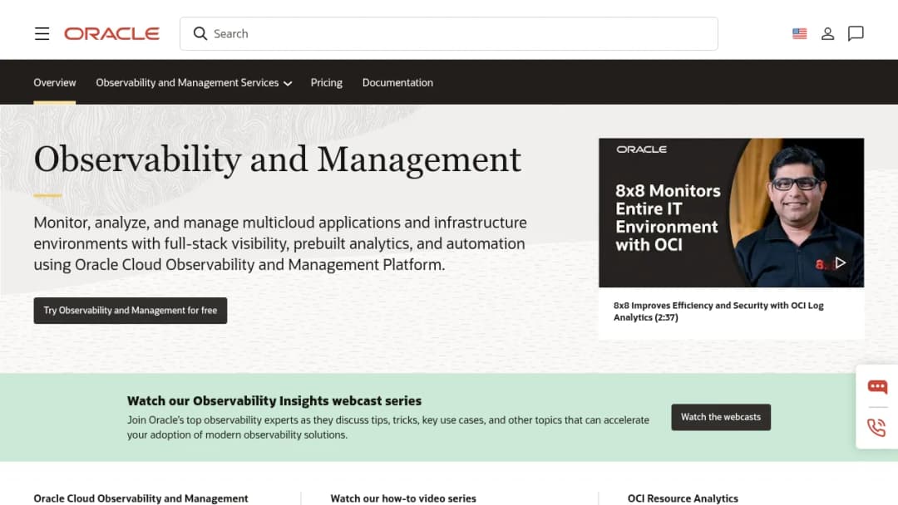Click the Oracle logo
Viewport: 898px width, 505px height.
pyautogui.click(x=111, y=34)
